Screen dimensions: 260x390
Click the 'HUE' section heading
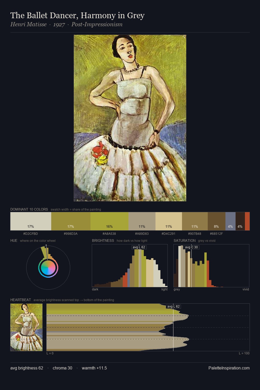coord(14,240)
